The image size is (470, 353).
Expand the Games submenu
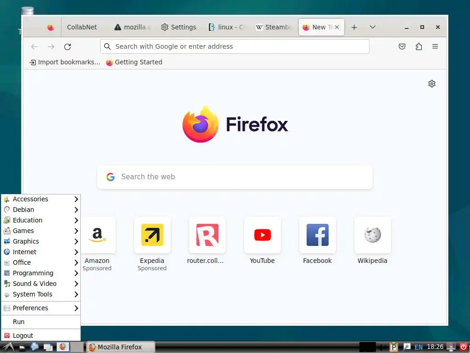point(41,231)
